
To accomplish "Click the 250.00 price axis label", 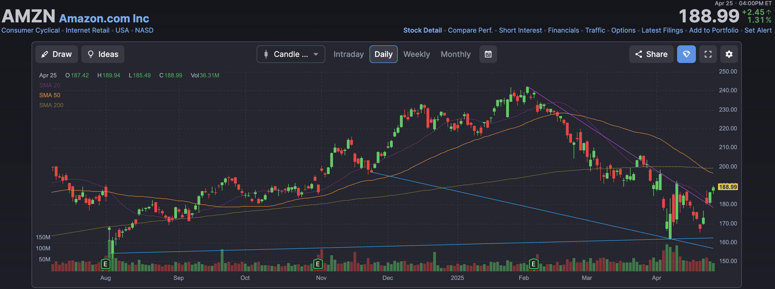I will (x=728, y=72).
